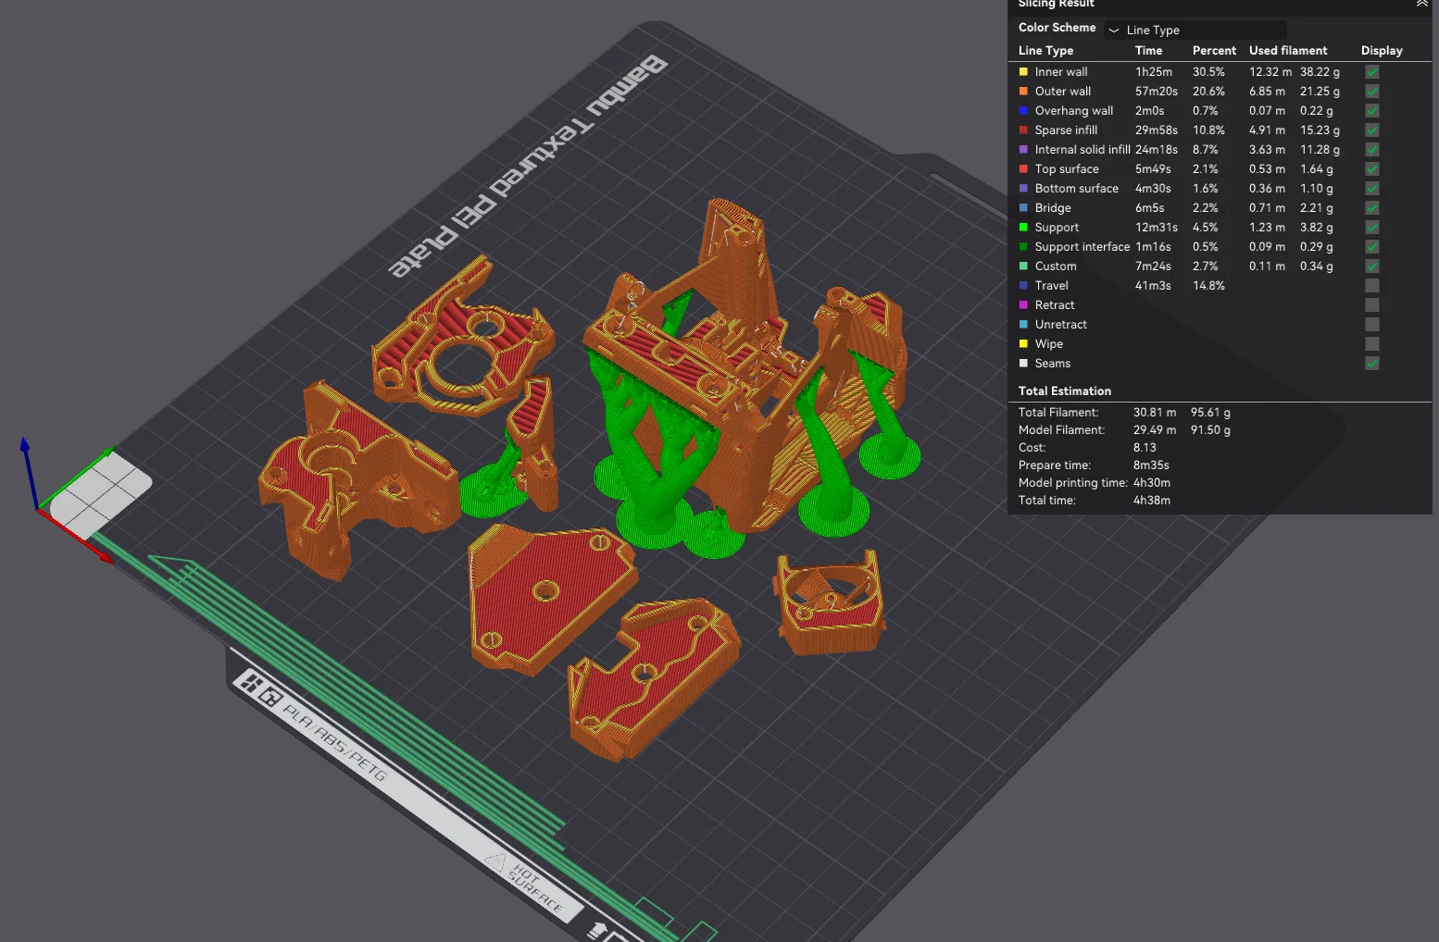
Task: Toggle display of Top surface lines
Action: tap(1372, 168)
